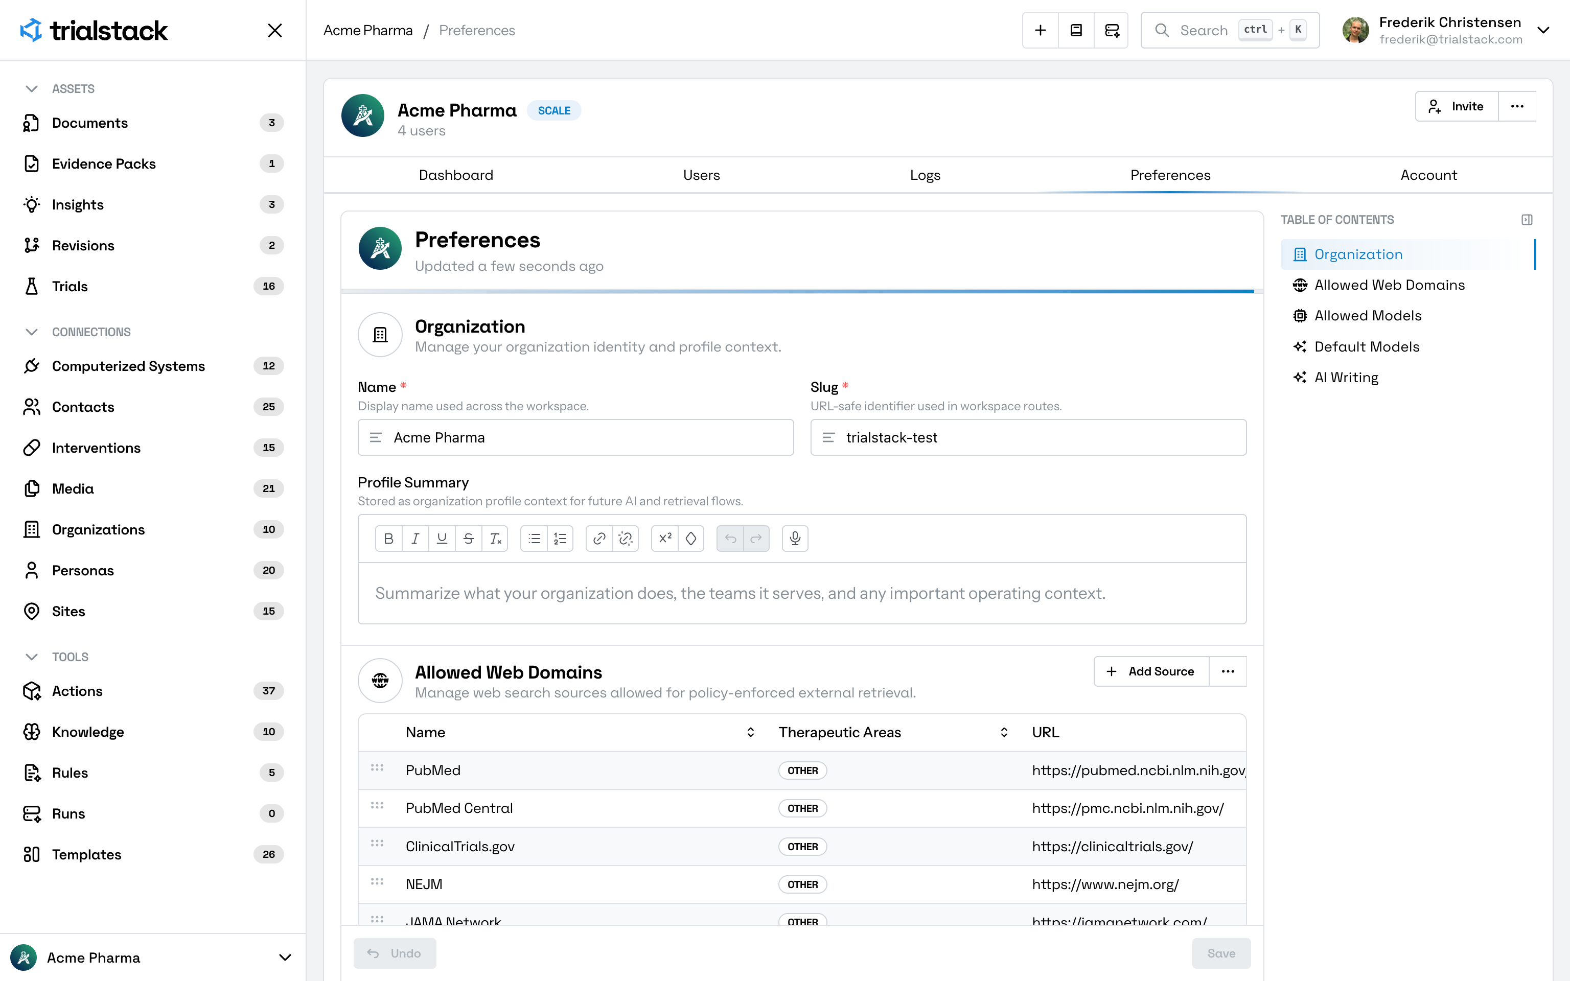Open Computerized Systems in the sidebar
The image size is (1570, 981).
(x=152, y=366)
